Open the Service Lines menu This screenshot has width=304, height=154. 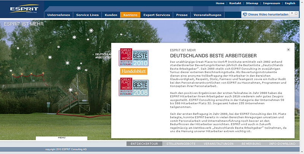pos(87,15)
